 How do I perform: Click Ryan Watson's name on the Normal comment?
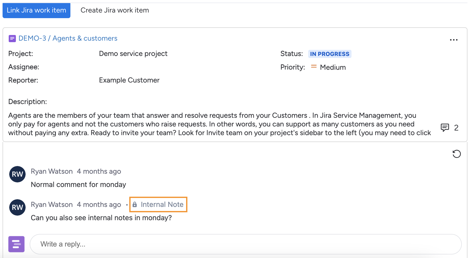coord(52,171)
